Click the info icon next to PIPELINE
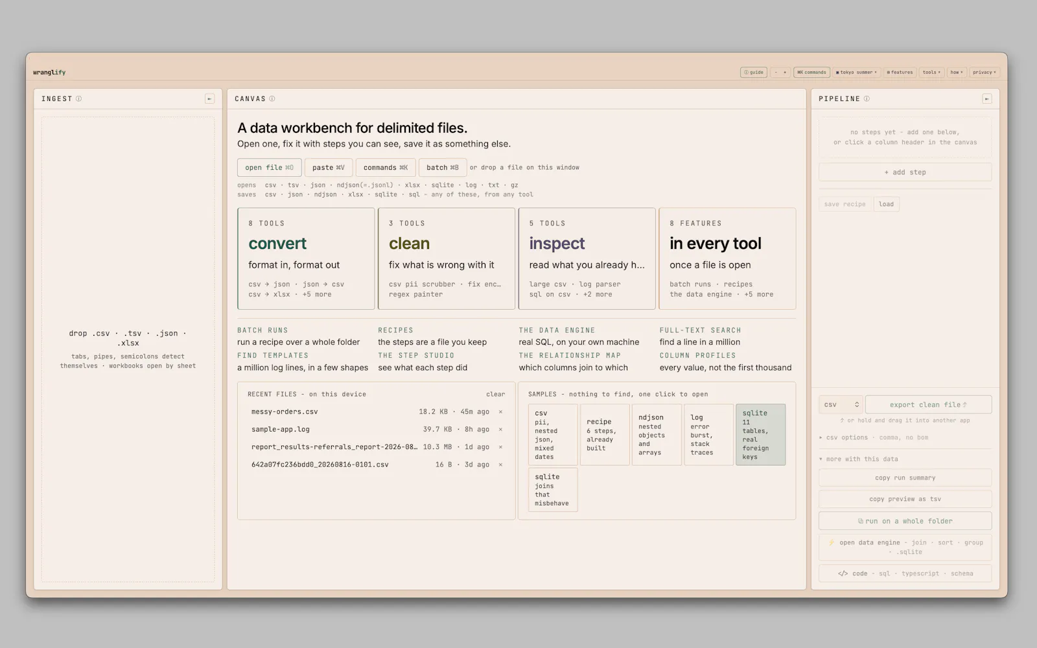Image resolution: width=1037 pixels, height=648 pixels. (867, 99)
